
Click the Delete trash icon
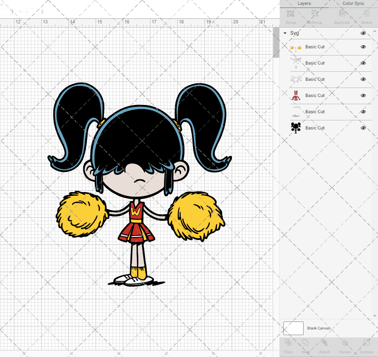click(x=366, y=14)
